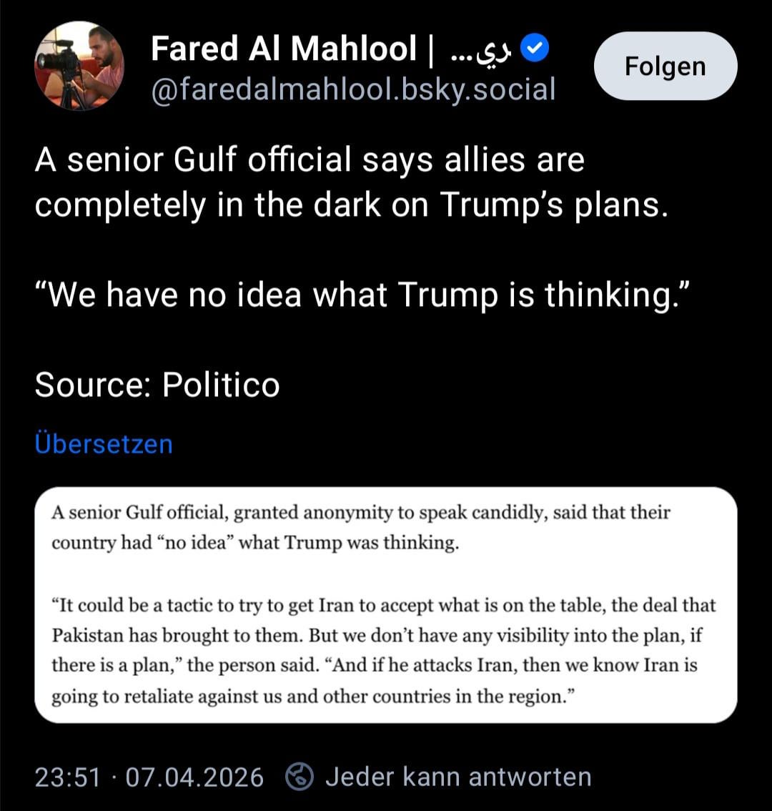The height and width of the screenshot is (811, 772).
Task: Click the Übersetzen translate link
Action: click(104, 443)
